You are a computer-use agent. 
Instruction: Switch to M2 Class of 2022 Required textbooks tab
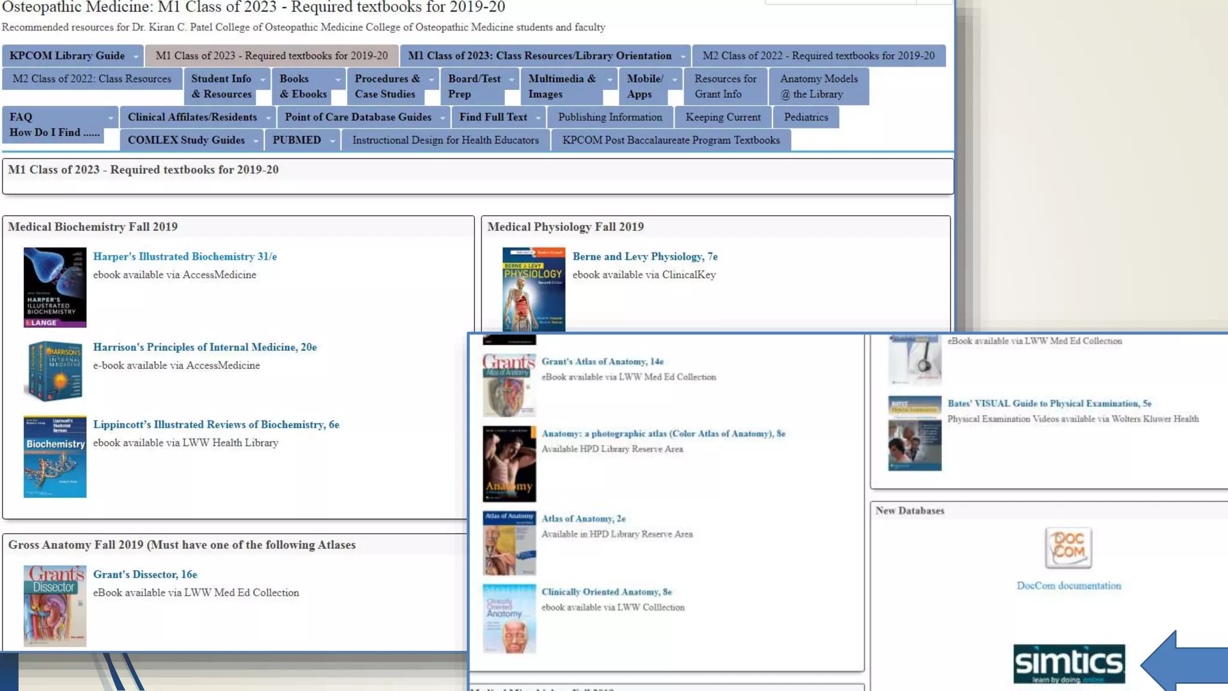818,56
